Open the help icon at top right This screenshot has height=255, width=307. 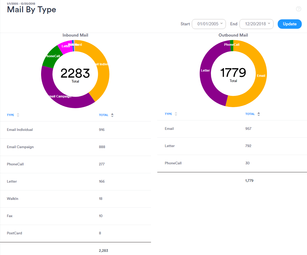tap(298, 9)
